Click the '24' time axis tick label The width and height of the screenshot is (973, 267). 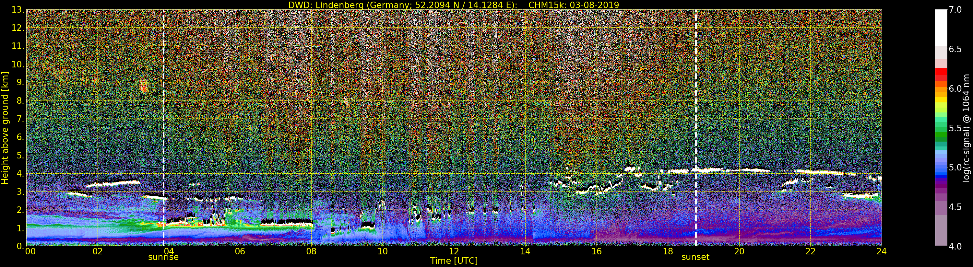882,251
